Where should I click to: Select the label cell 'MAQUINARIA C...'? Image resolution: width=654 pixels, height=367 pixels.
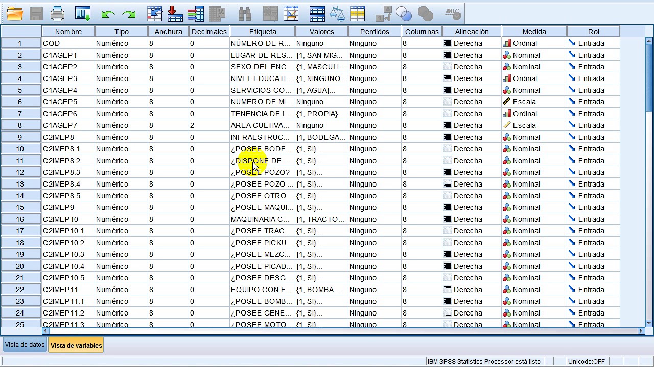[x=263, y=219]
